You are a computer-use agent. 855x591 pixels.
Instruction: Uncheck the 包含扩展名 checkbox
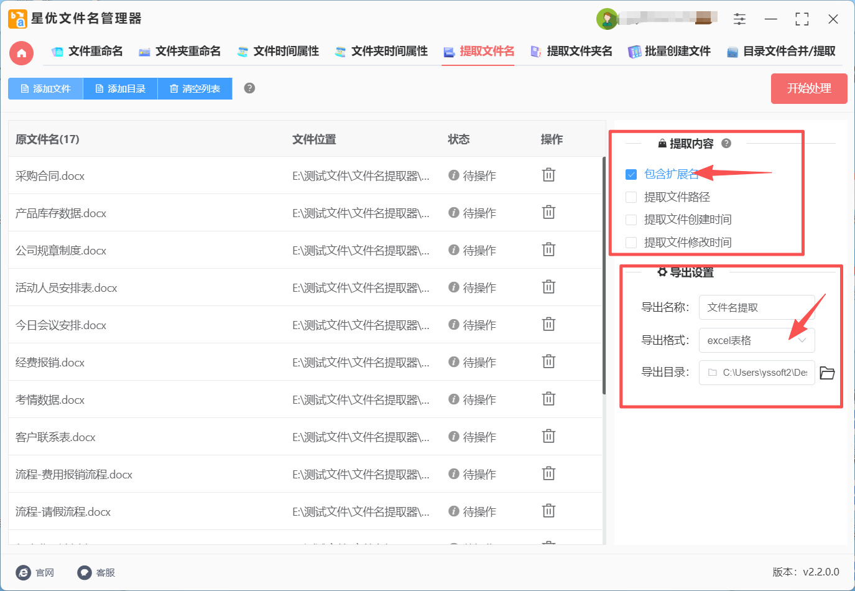point(631,174)
